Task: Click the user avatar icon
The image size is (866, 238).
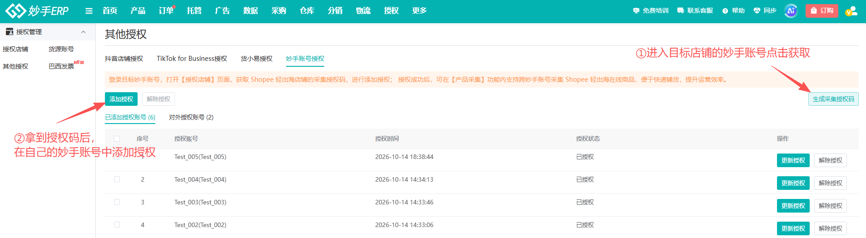Action: click(x=851, y=11)
